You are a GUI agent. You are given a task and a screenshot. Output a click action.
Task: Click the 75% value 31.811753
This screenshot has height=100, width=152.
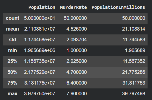pos(134,83)
